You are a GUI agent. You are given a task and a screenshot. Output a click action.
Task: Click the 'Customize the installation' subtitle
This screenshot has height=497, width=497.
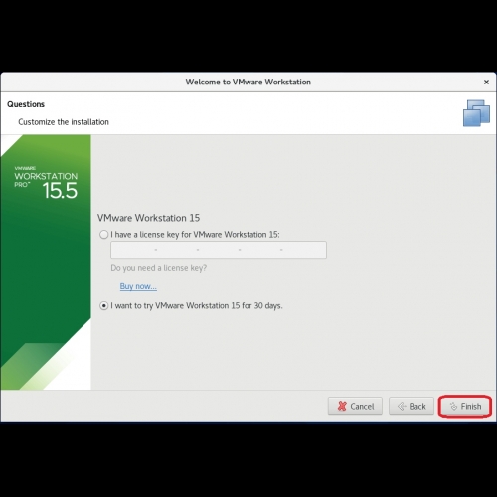point(64,122)
